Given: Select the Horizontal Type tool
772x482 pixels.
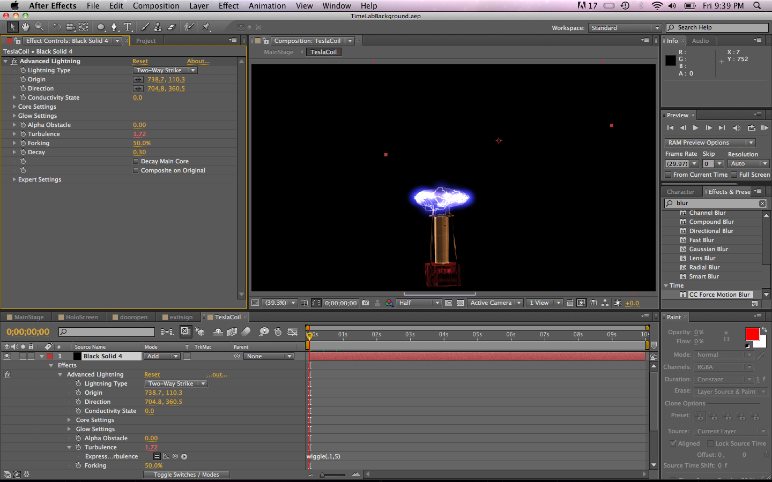Looking at the screenshot, I should [128, 27].
